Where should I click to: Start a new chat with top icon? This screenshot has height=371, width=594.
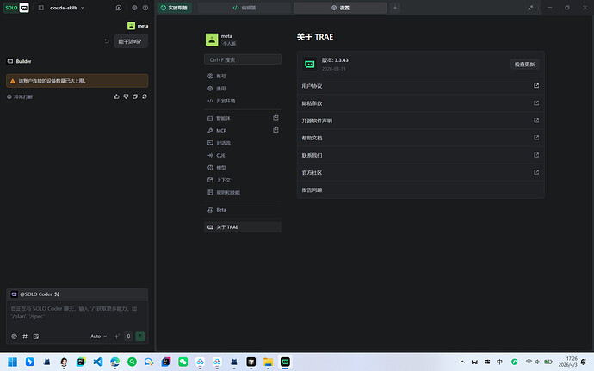click(119, 7)
